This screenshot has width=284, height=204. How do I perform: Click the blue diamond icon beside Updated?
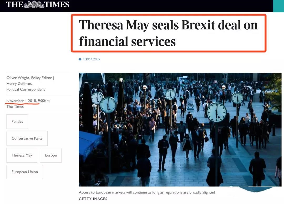click(80, 59)
